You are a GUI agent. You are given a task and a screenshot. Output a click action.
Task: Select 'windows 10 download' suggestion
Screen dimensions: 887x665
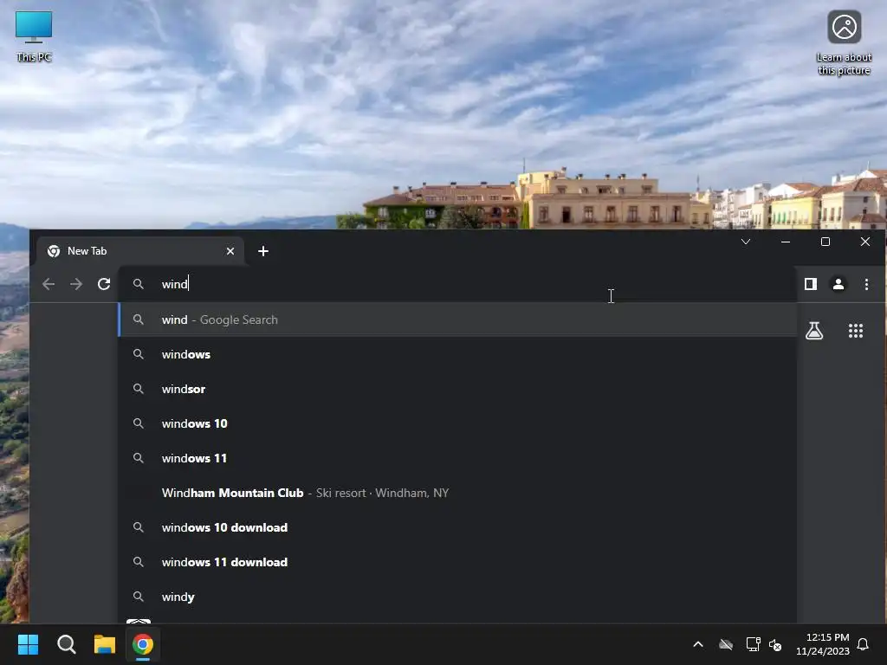point(457,527)
